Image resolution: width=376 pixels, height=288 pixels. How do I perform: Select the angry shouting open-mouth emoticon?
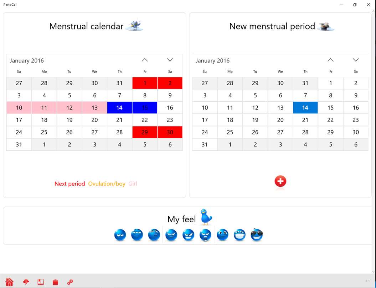pyautogui.click(x=205, y=235)
